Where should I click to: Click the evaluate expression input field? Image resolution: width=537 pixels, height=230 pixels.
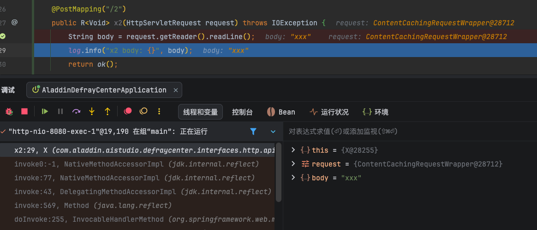(x=406, y=132)
